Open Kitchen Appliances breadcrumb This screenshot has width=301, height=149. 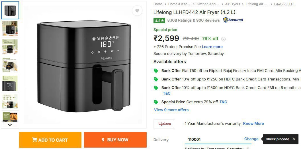208,4
